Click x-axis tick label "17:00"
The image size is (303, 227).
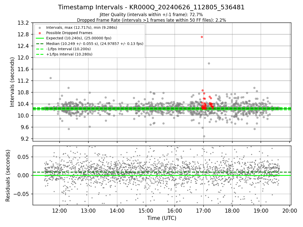tap(204, 210)
